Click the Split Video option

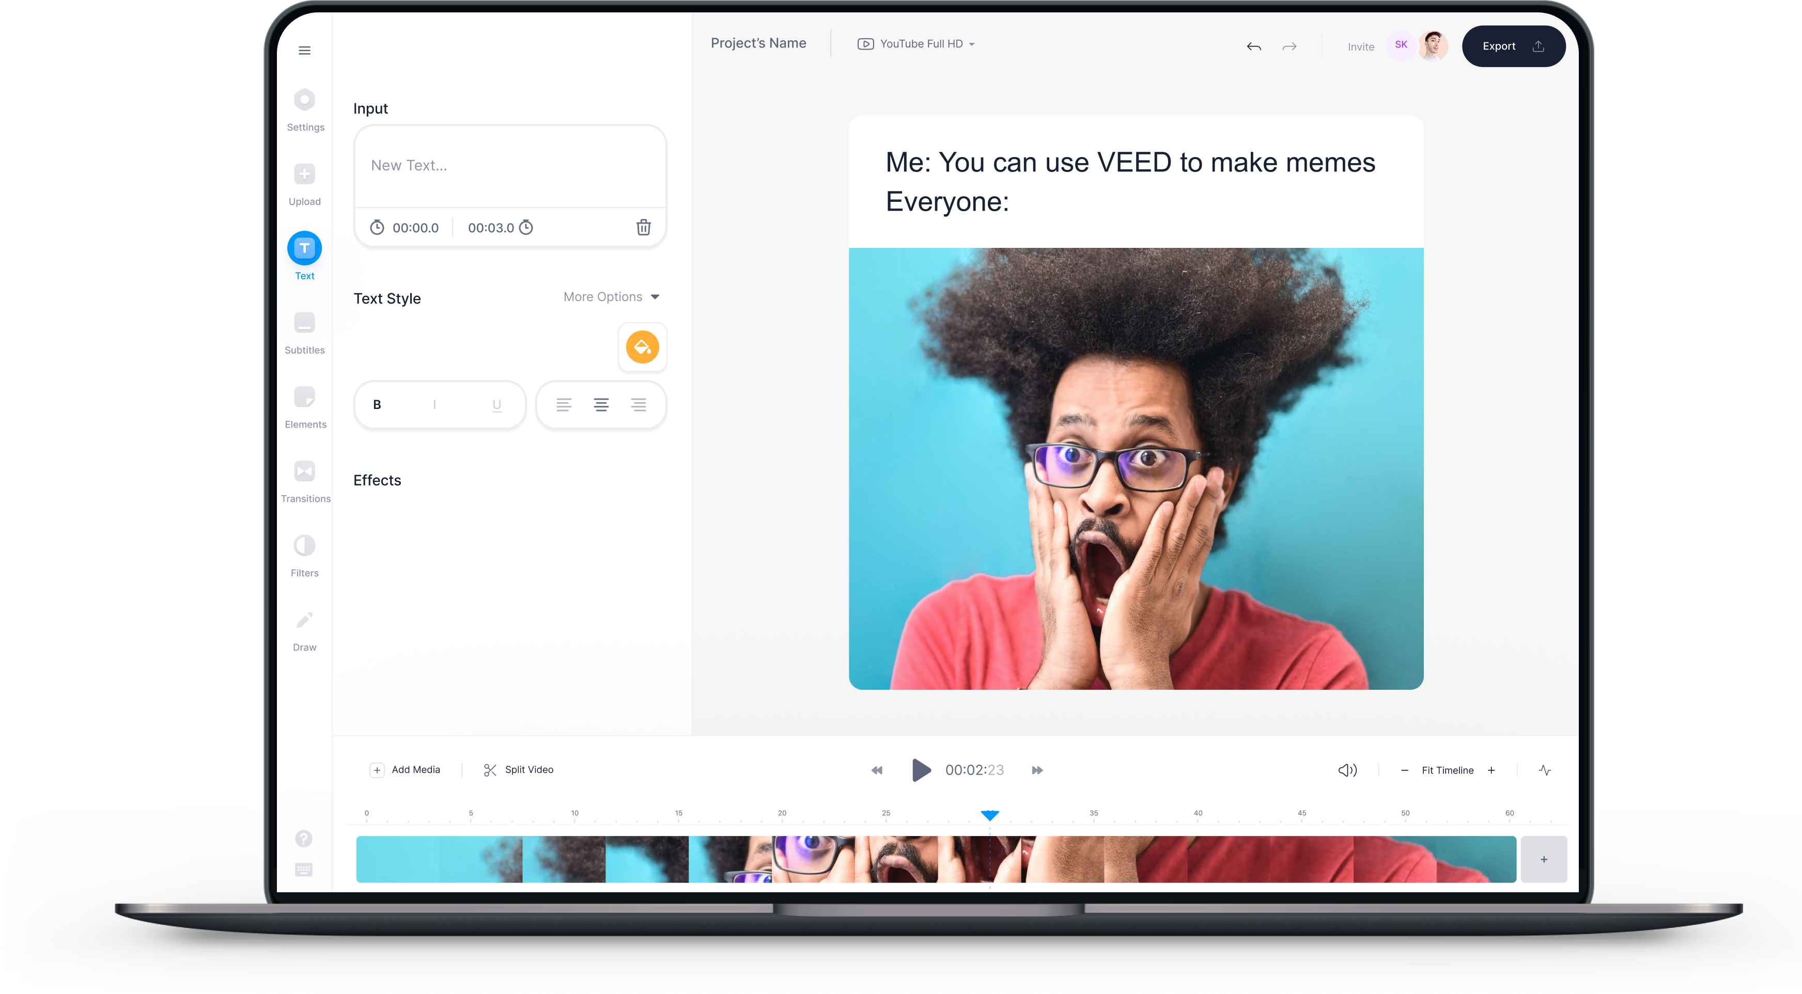pos(518,769)
